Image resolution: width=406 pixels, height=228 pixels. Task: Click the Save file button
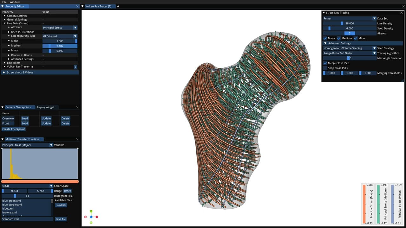61,219
